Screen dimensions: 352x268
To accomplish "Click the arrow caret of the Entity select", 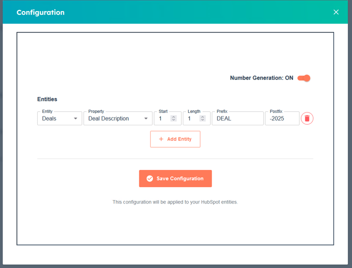I will pos(76,119).
